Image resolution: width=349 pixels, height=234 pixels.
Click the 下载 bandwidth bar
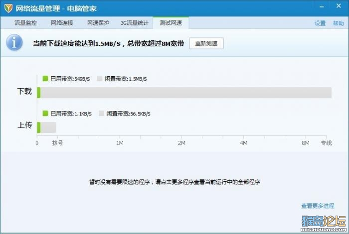[x=184, y=93]
